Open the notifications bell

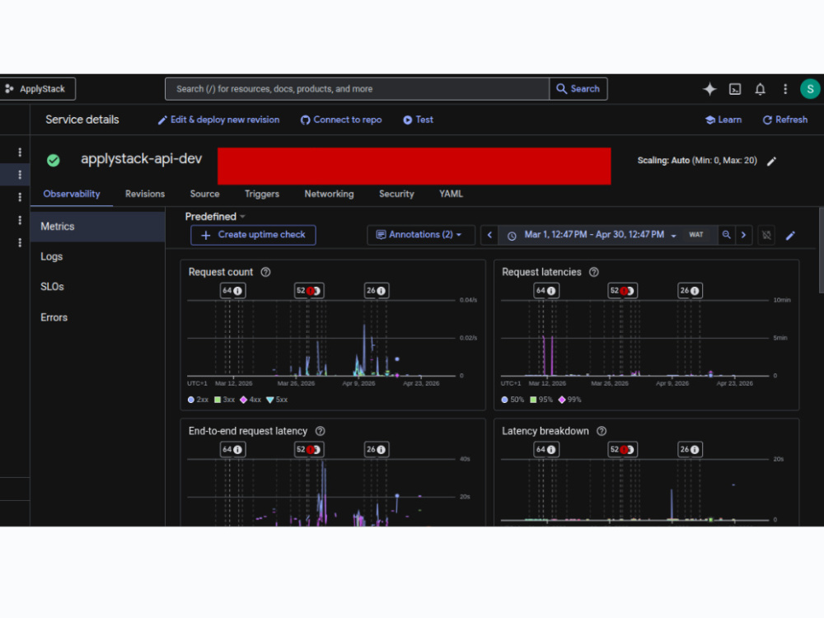point(760,89)
